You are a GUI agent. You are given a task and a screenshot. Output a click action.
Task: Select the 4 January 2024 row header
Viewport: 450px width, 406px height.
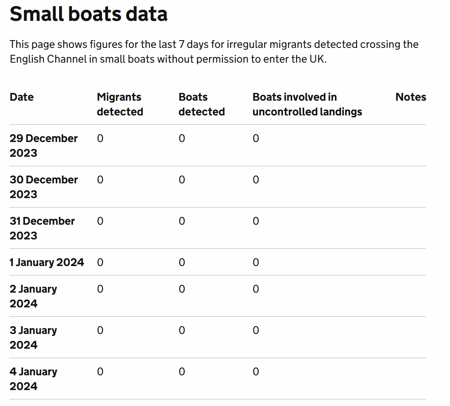tap(33, 379)
